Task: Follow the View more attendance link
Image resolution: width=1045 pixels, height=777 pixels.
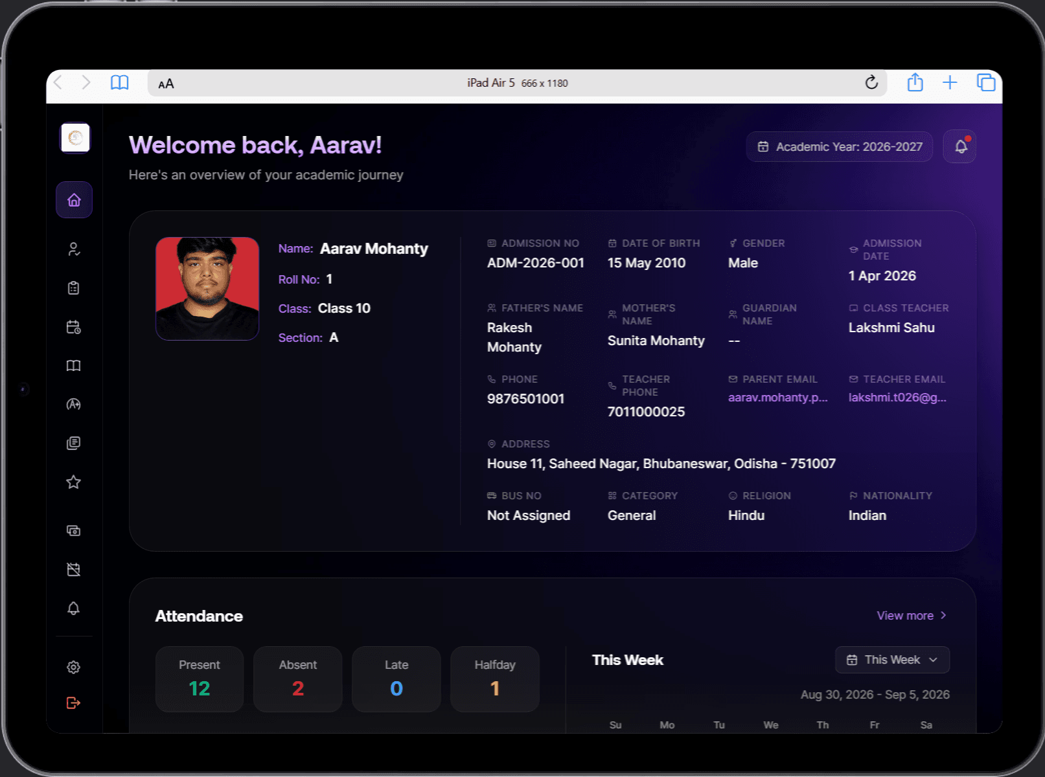Action: (912, 616)
